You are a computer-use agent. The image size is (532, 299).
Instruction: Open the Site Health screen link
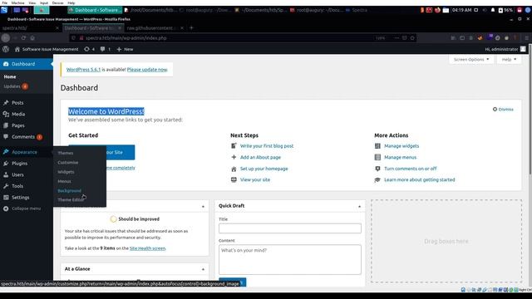pyautogui.click(x=148, y=248)
